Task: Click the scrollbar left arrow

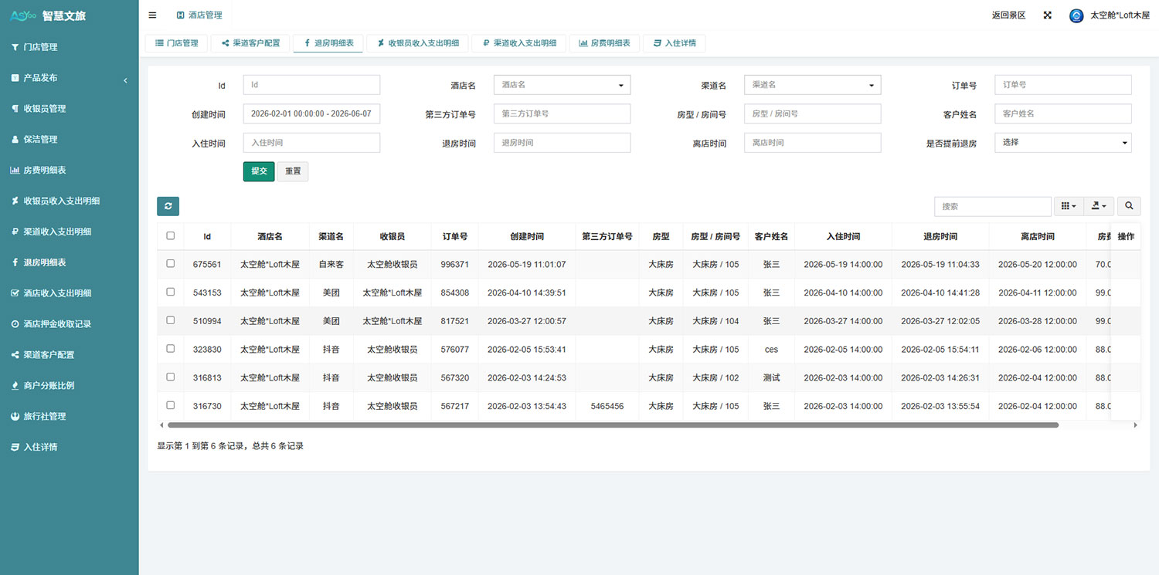Action: click(x=161, y=425)
